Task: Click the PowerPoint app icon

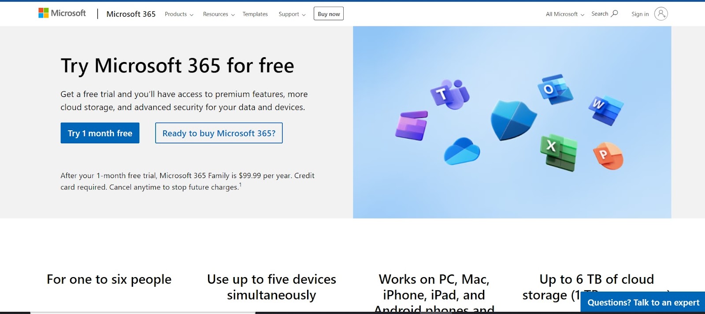Action: pyautogui.click(x=608, y=156)
